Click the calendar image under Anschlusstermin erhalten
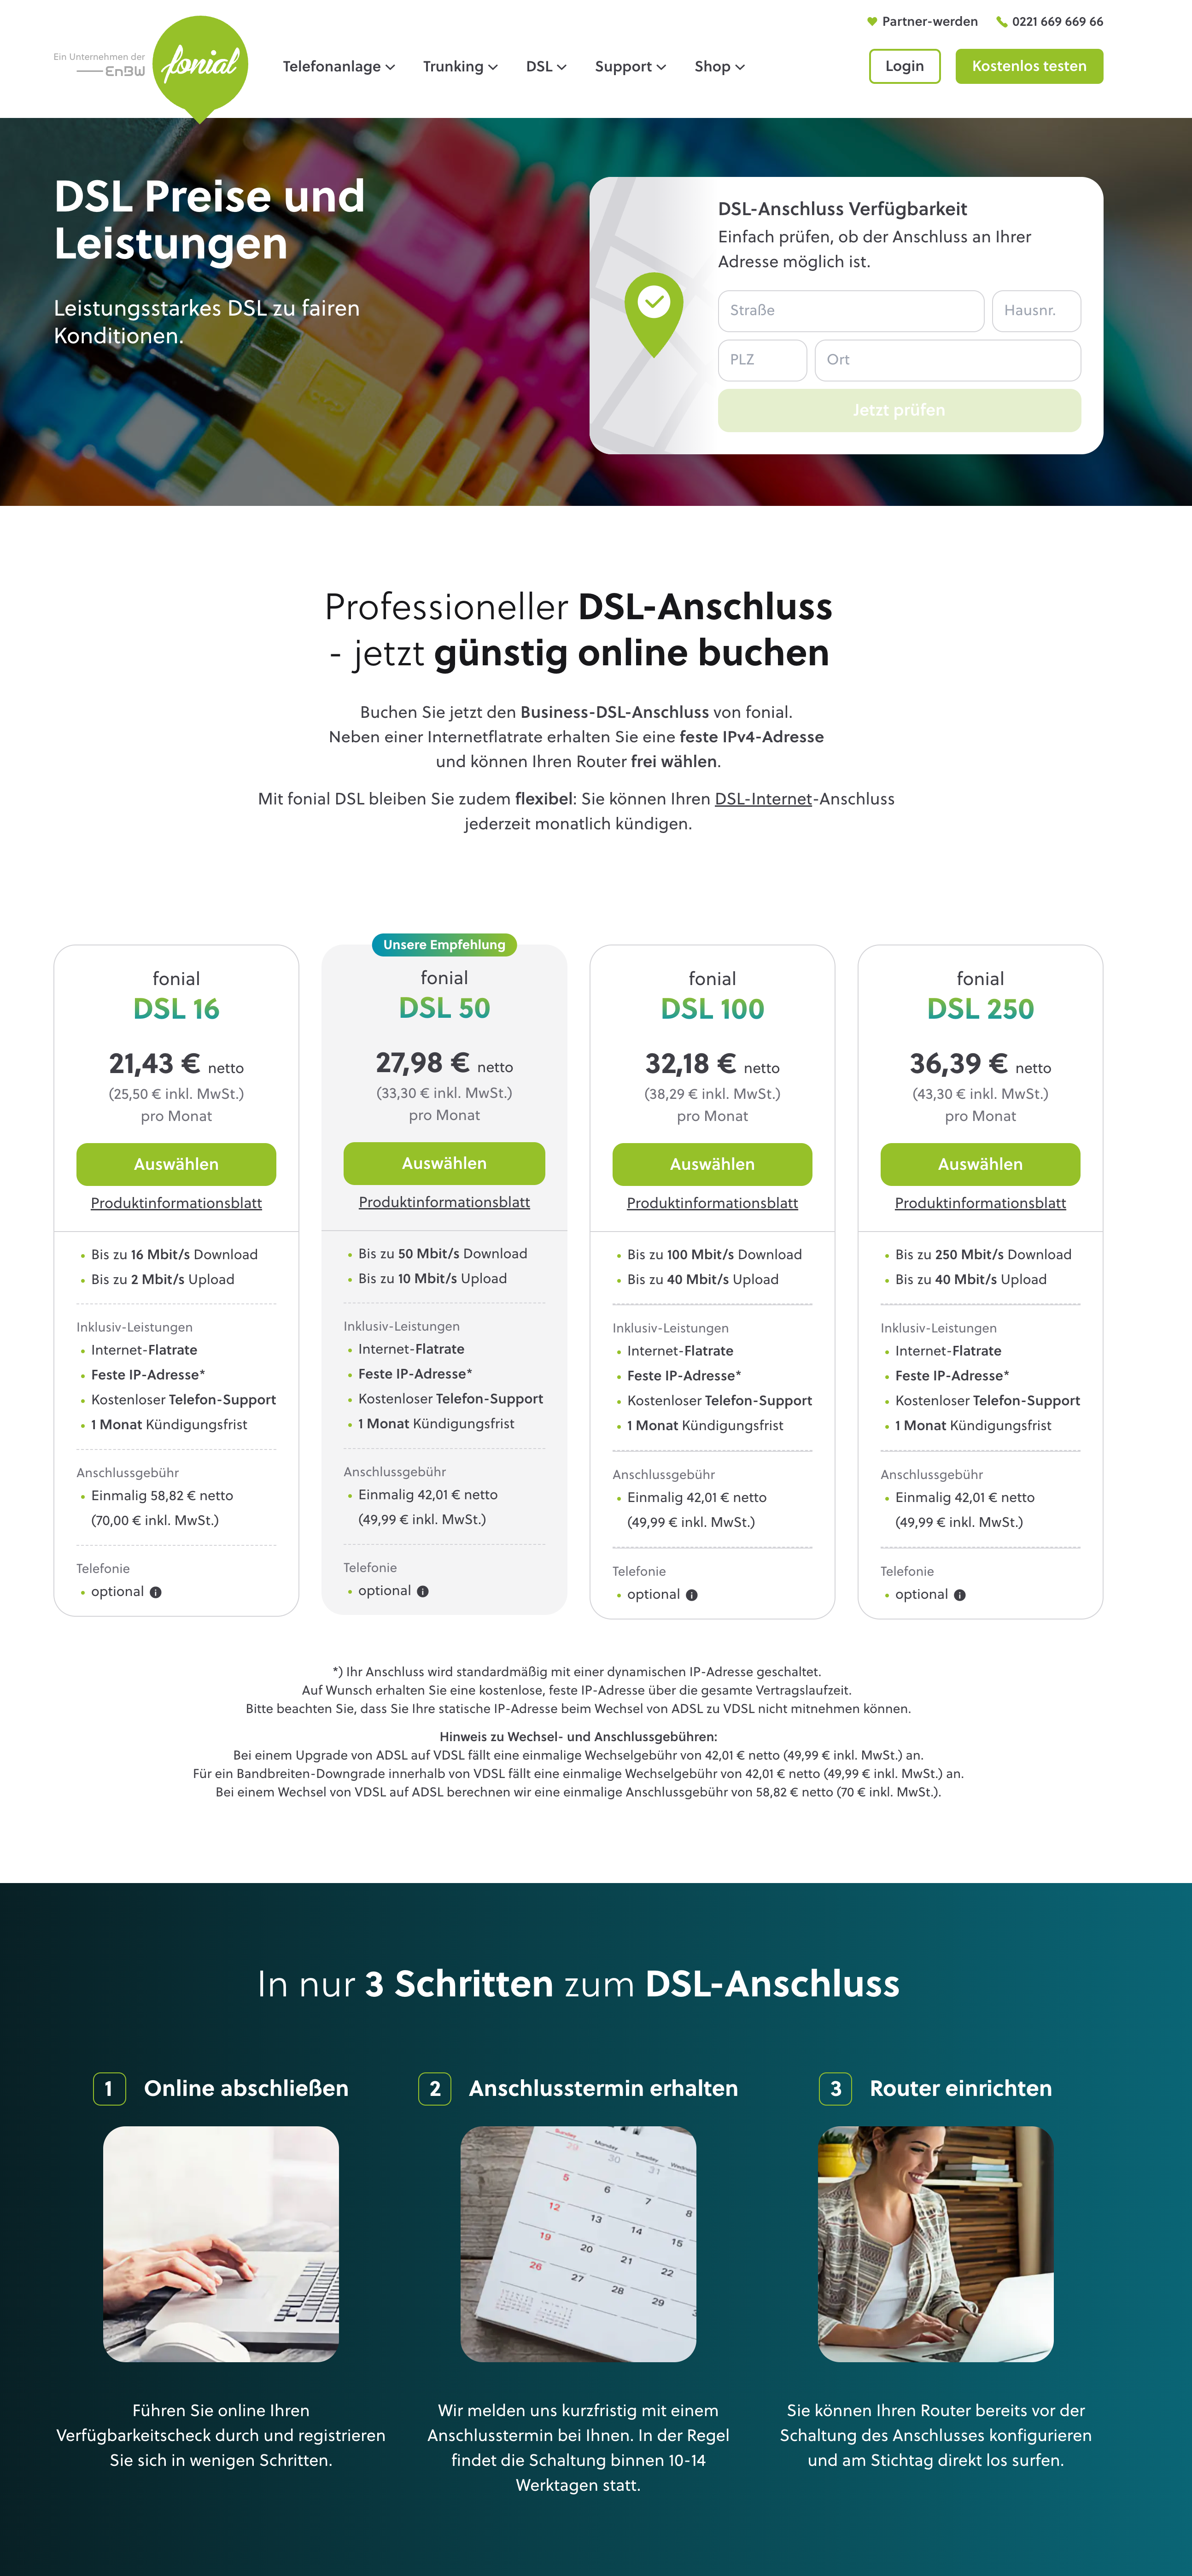The image size is (1192, 2576). tap(578, 2244)
